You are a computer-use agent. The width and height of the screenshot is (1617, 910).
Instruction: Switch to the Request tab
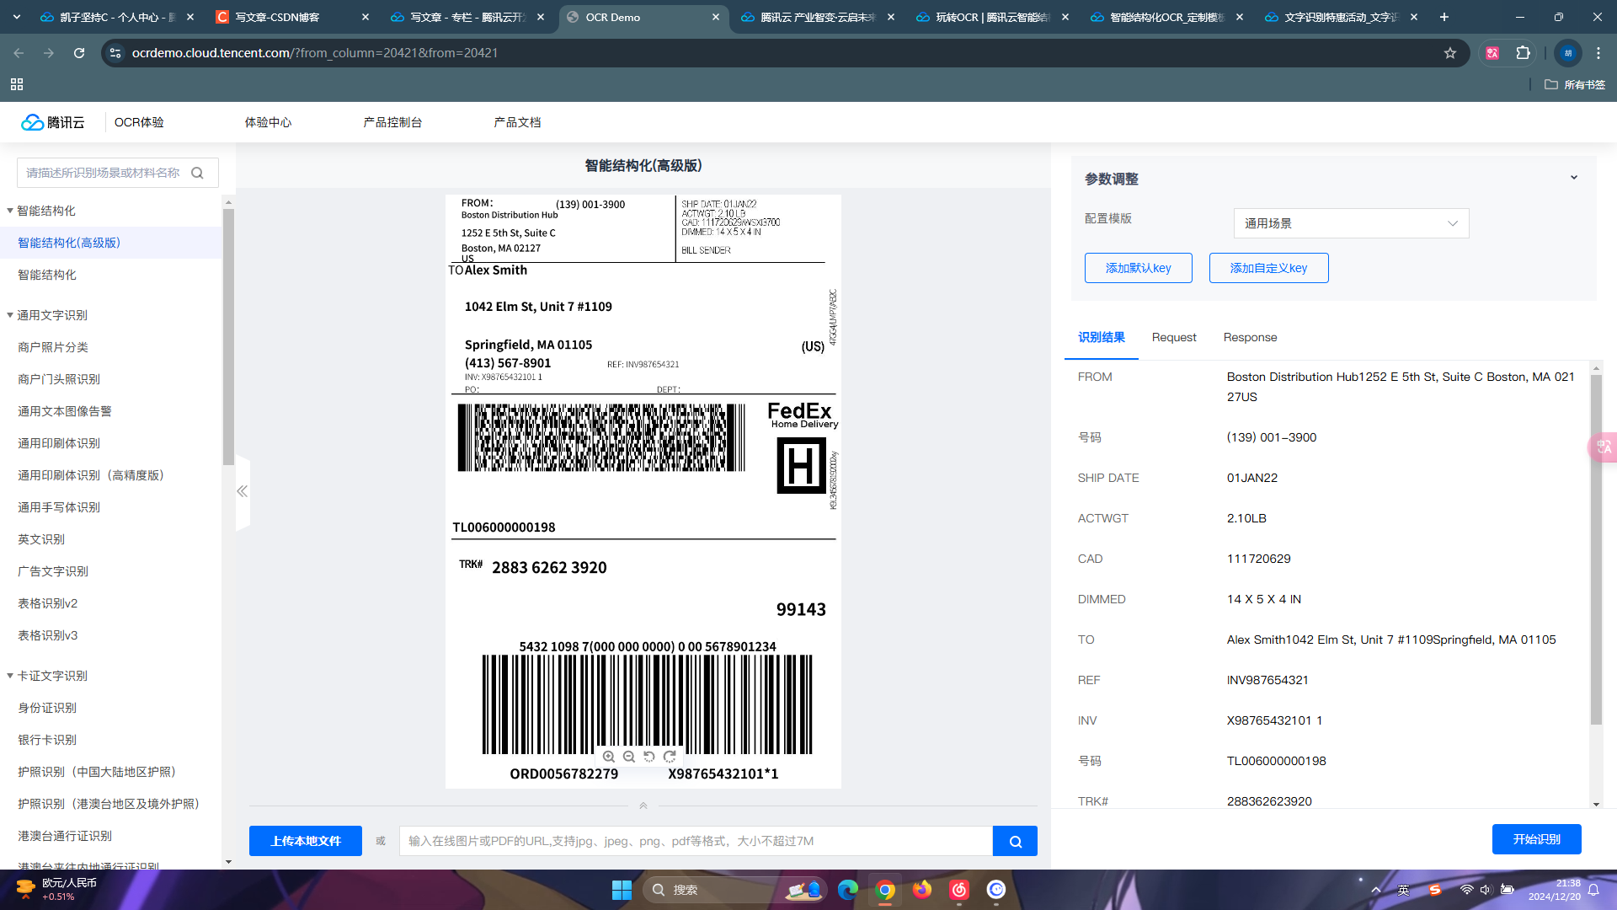coord(1174,337)
